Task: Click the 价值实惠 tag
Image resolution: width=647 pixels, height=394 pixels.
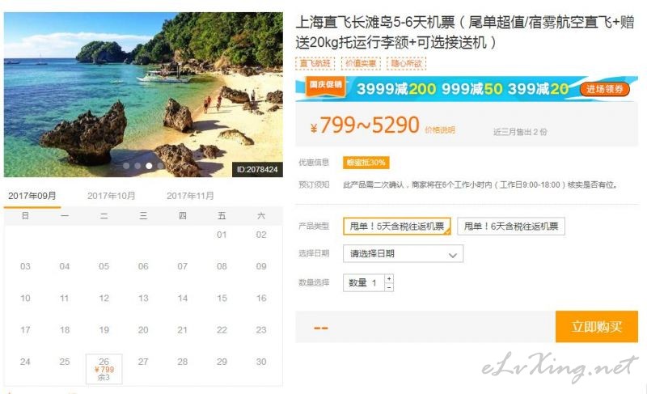Action: (361, 64)
